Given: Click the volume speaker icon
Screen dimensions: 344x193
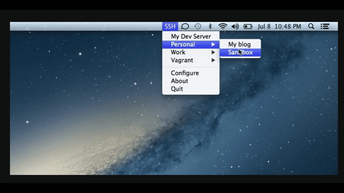Looking at the screenshot, I should click(235, 26).
